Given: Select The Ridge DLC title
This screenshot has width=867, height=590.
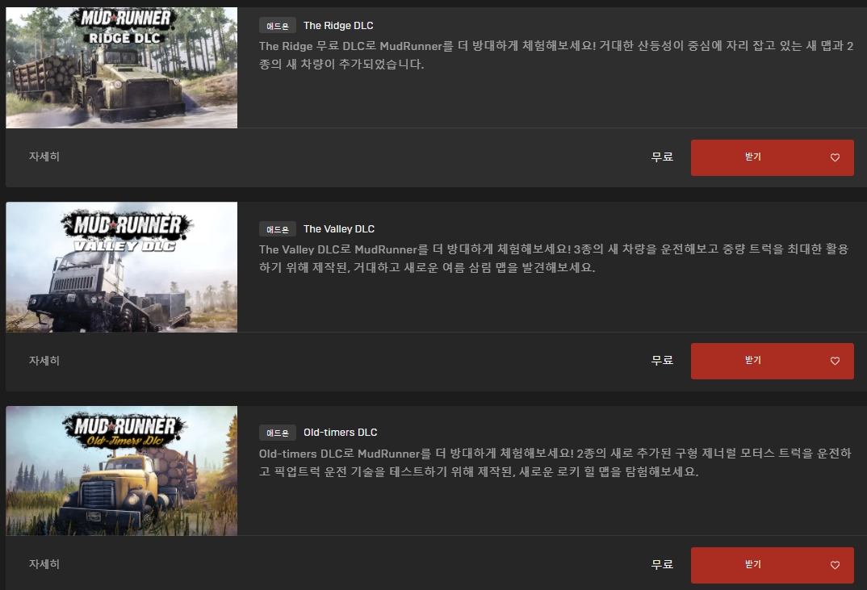Looking at the screenshot, I should tap(338, 26).
